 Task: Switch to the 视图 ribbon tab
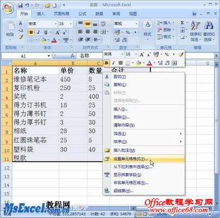(133, 14)
